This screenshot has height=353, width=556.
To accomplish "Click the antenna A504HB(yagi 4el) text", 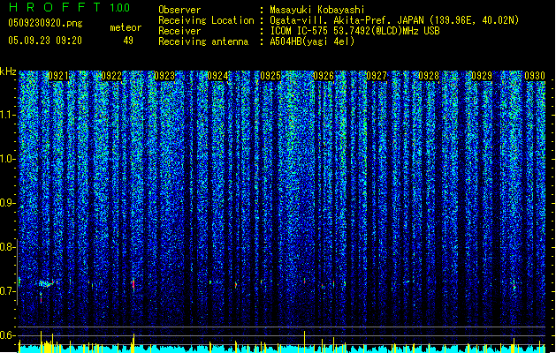I will 312,41.
